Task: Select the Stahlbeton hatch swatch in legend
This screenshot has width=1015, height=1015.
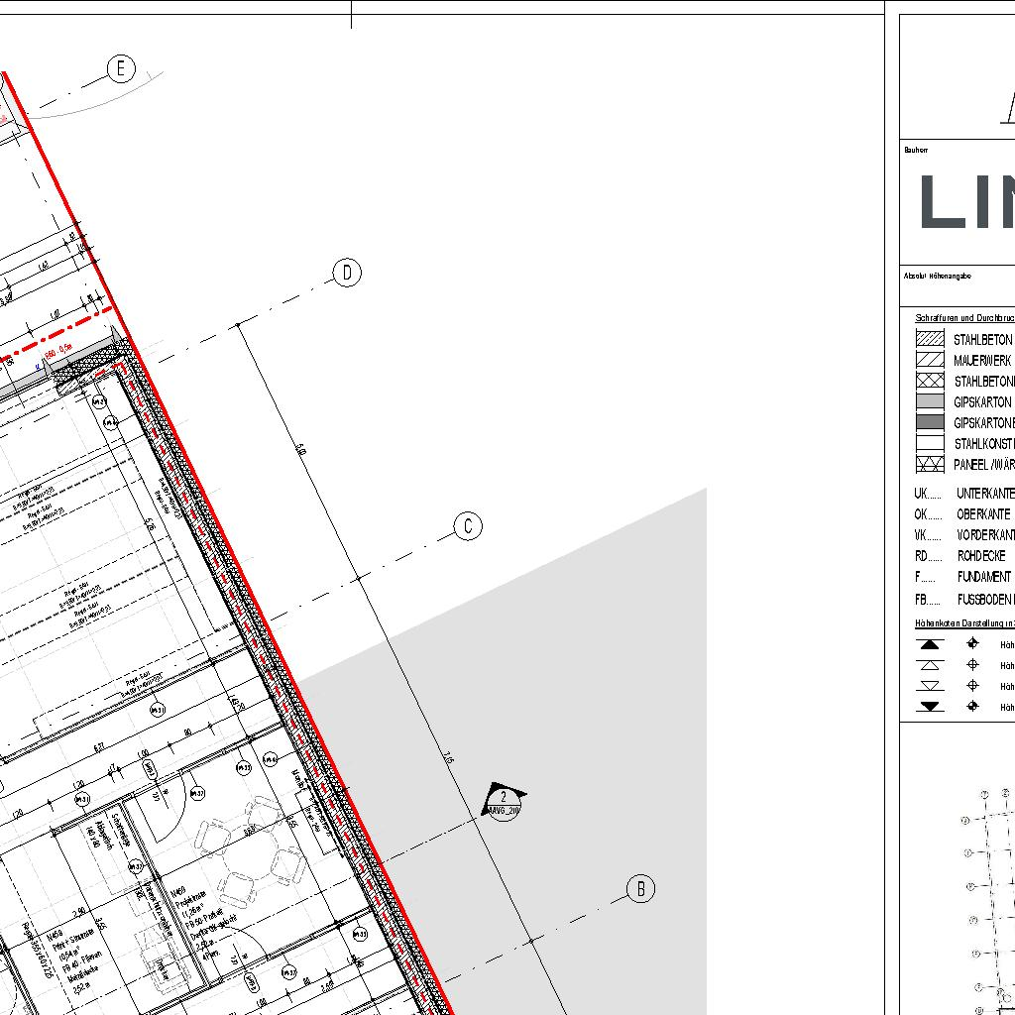Action: (930, 339)
